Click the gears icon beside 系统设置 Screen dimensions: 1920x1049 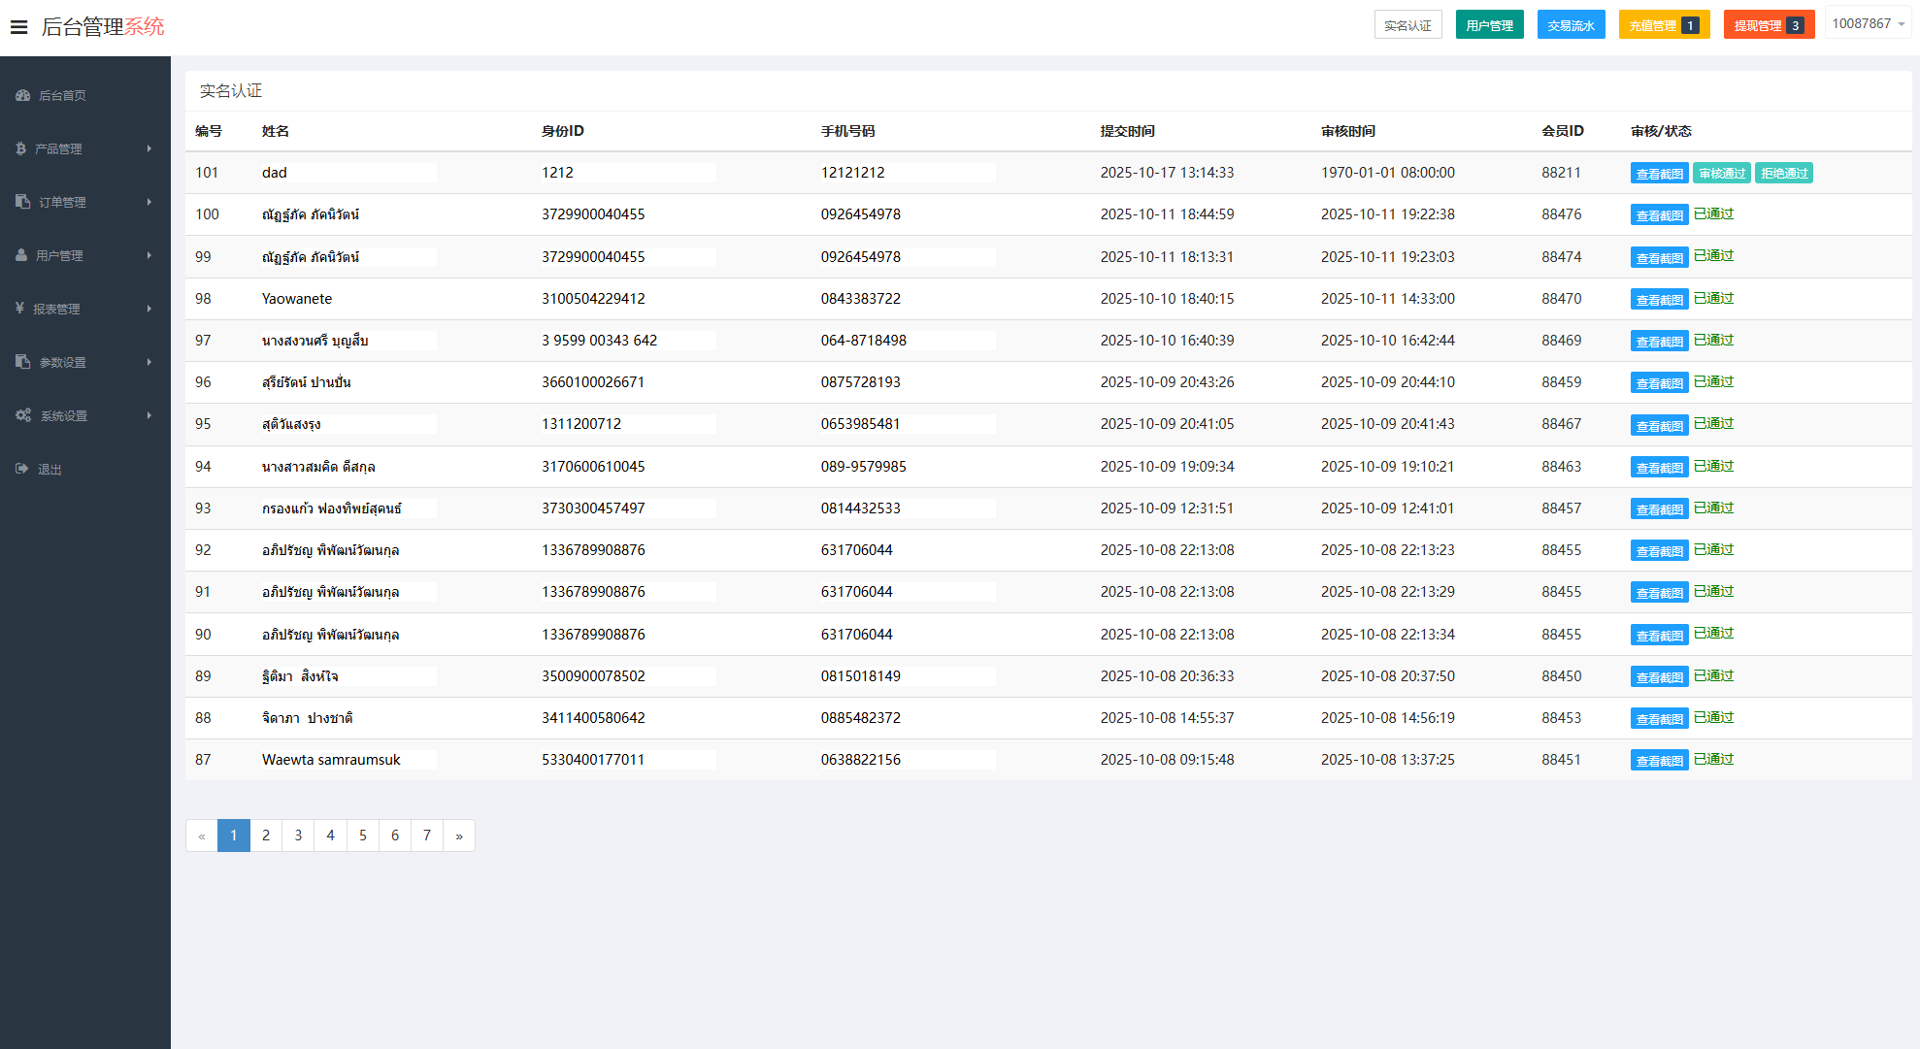click(23, 415)
